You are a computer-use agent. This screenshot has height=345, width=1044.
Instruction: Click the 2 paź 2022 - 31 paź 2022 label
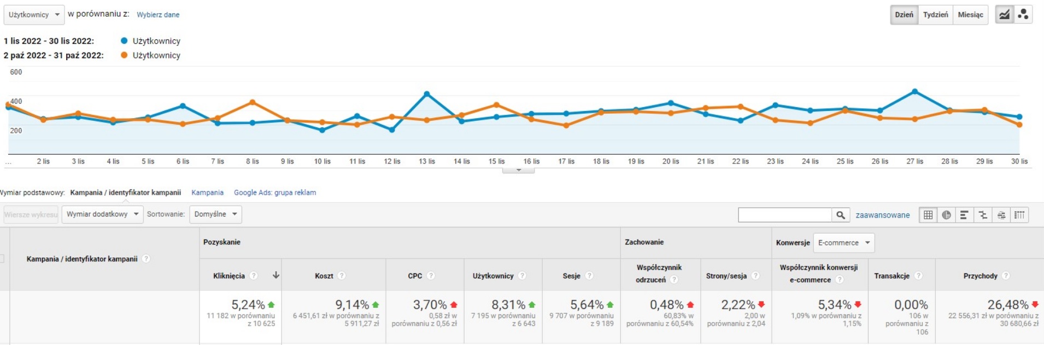(54, 55)
